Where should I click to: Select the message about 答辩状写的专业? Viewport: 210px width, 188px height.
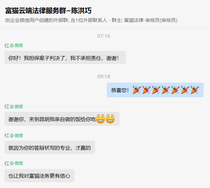click(50, 147)
